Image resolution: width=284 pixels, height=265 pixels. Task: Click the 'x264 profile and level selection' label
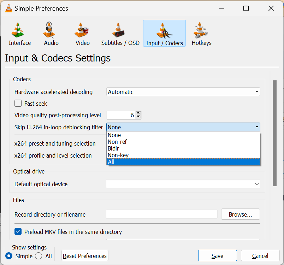[53, 155]
